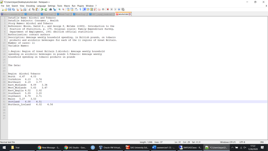Toggle the indent guide toolbar button
The width and height of the screenshot is (268, 151).
(84, 9)
